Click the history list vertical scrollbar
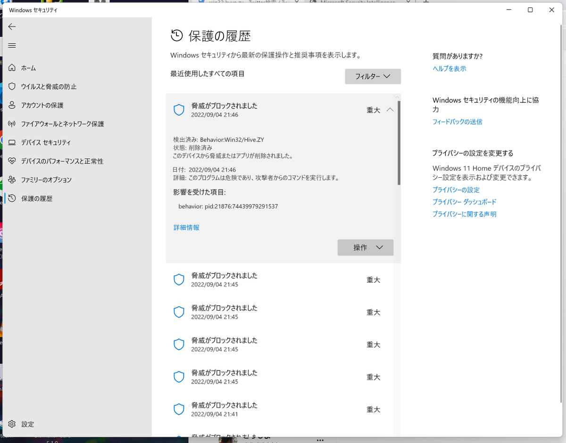The height and width of the screenshot is (443, 566). pyautogui.click(x=399, y=142)
